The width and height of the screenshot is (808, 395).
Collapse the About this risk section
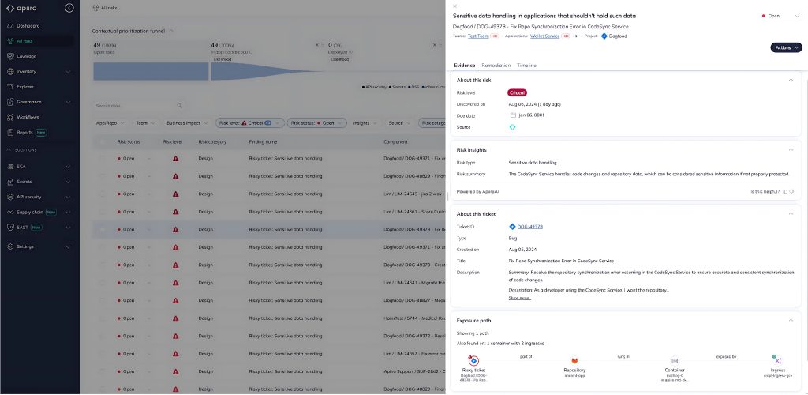791,79
